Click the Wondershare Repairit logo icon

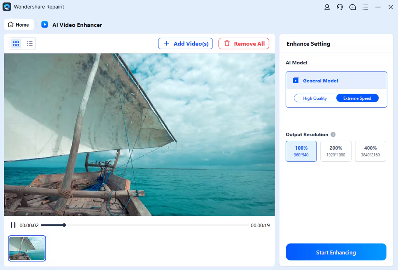(x=7, y=7)
